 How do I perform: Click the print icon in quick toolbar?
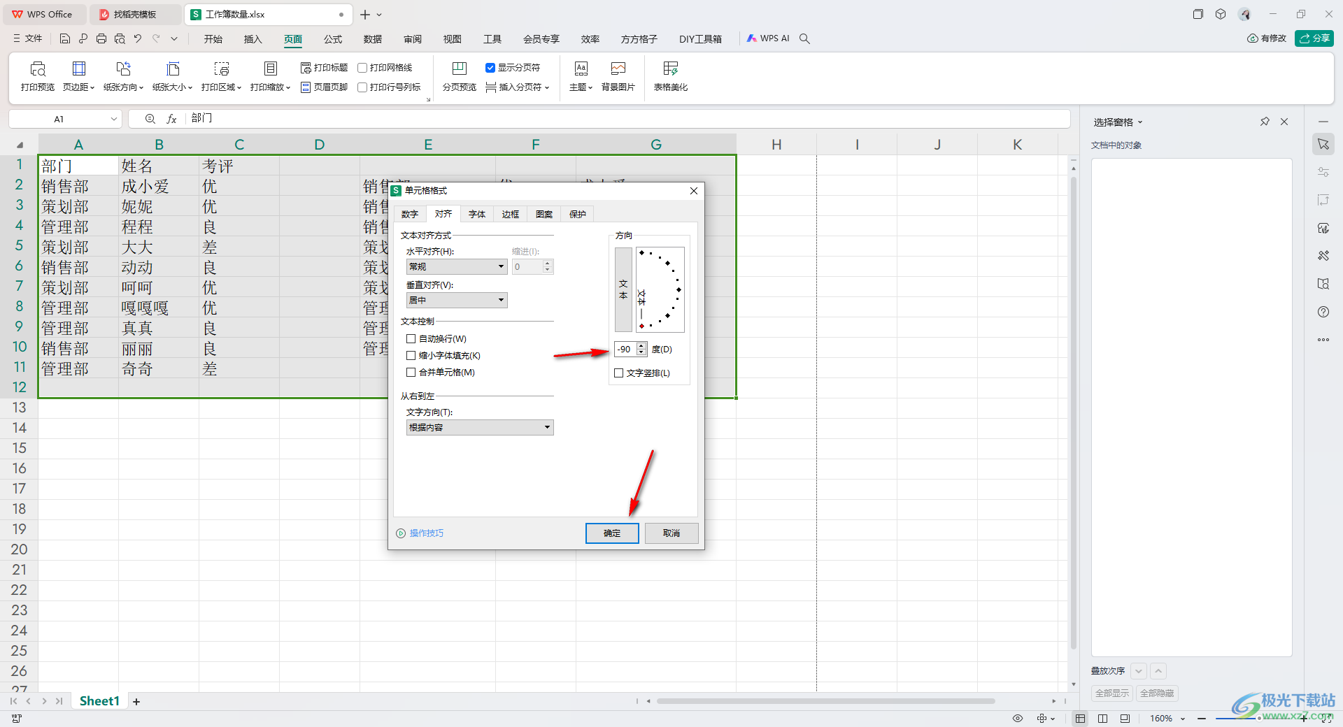tap(101, 39)
